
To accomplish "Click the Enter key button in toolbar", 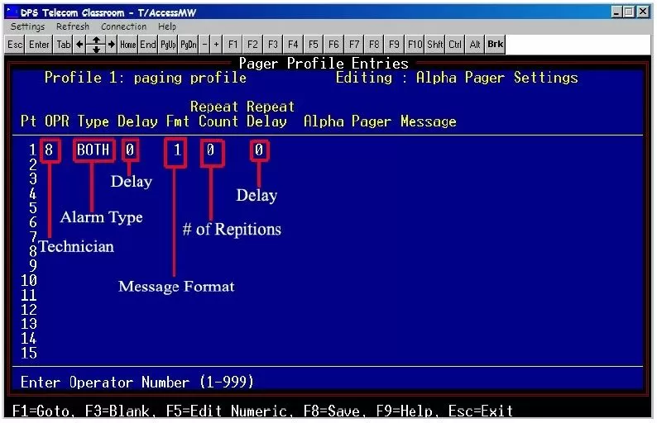I will [39, 44].
